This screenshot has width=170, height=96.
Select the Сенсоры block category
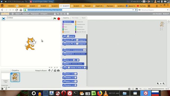[x=81, y=27]
